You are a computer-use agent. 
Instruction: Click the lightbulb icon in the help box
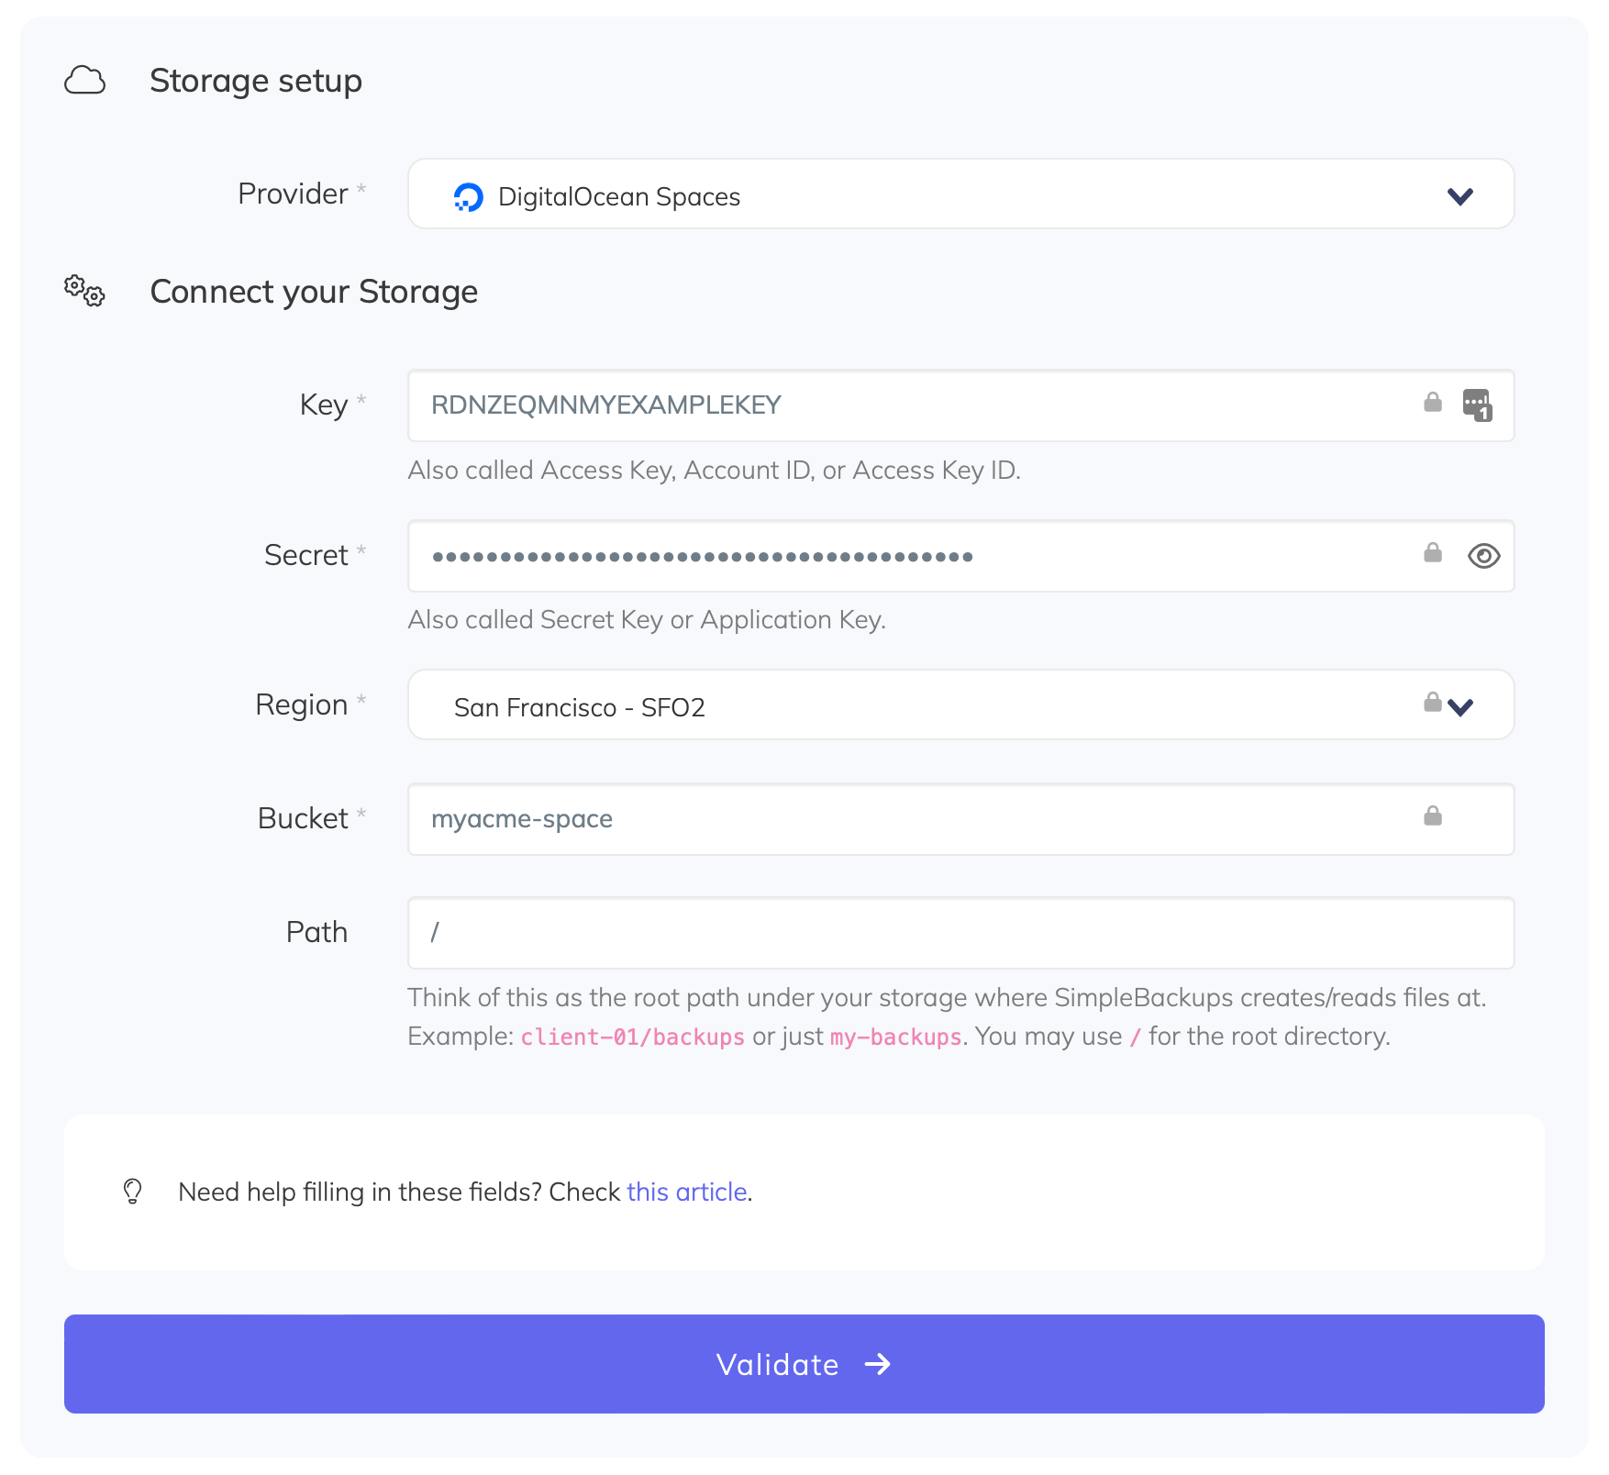pyautogui.click(x=131, y=1192)
